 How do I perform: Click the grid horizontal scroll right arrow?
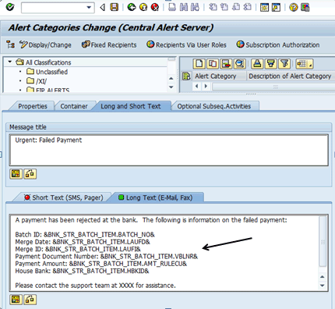(206, 86)
